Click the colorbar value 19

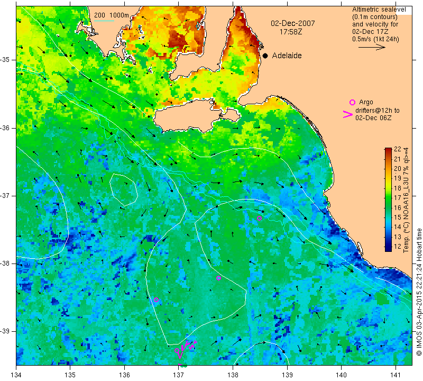pyautogui.click(x=398, y=178)
